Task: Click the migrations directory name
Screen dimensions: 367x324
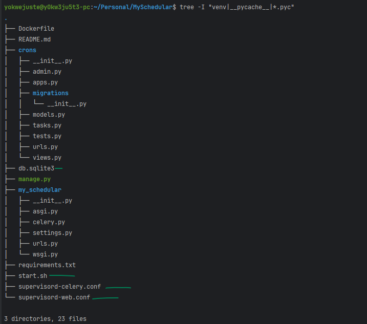Action: click(x=51, y=93)
